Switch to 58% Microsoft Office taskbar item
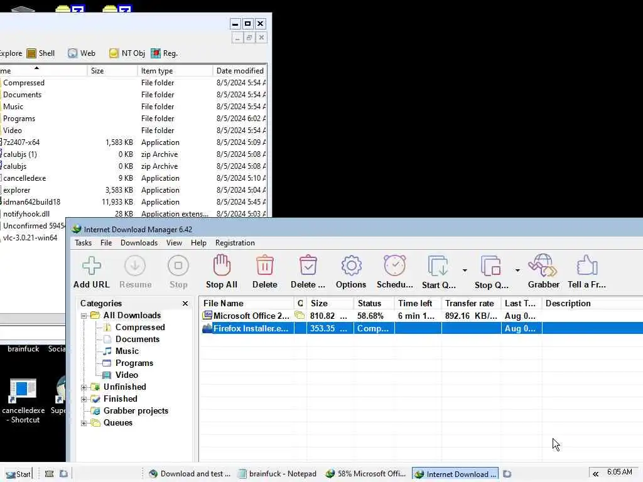The width and height of the screenshot is (643, 482). (x=366, y=474)
